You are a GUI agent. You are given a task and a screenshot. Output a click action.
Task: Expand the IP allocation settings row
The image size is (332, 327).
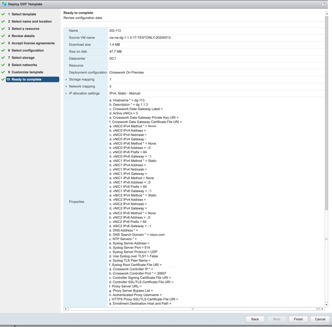66,94
